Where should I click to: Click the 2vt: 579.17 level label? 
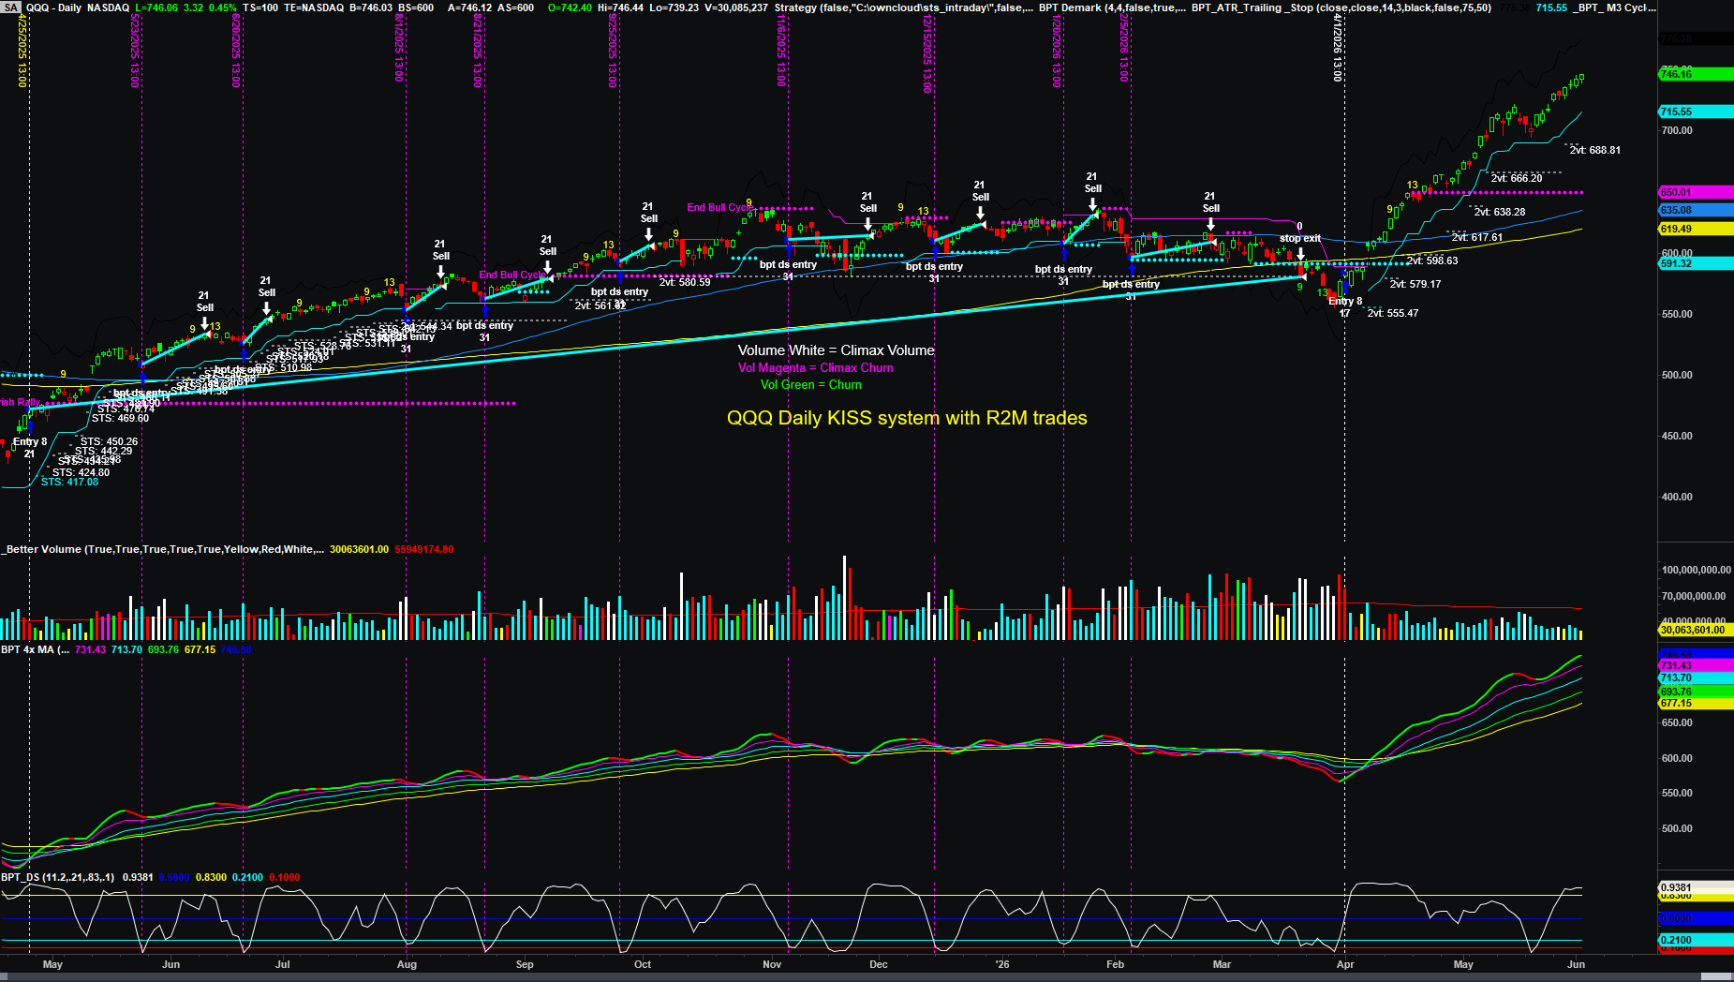pyautogui.click(x=1415, y=284)
